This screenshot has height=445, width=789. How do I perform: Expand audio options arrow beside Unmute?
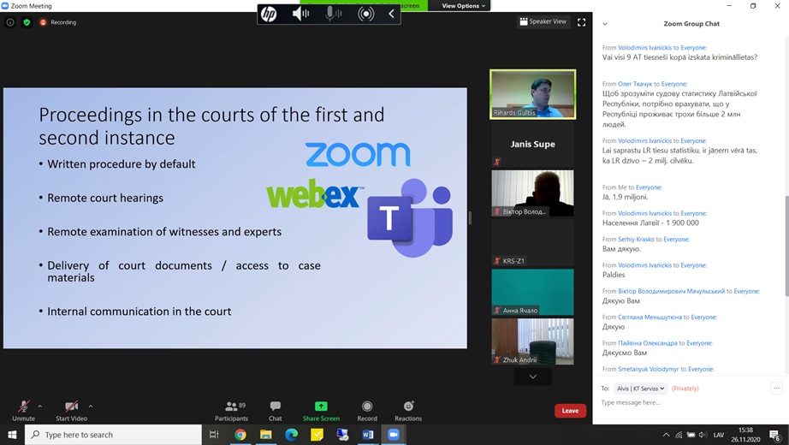pyautogui.click(x=39, y=406)
